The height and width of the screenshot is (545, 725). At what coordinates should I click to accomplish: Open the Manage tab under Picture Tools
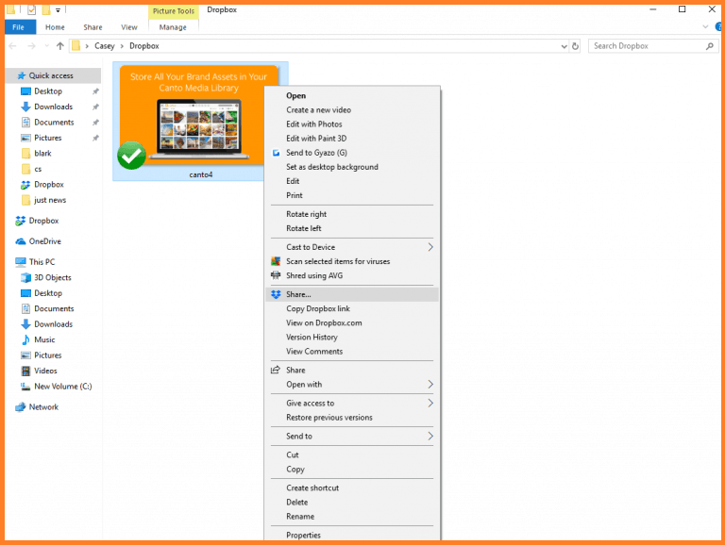(173, 27)
